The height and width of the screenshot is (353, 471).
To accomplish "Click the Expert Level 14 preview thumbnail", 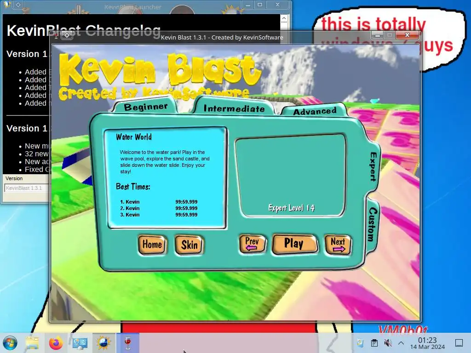I will (x=291, y=176).
